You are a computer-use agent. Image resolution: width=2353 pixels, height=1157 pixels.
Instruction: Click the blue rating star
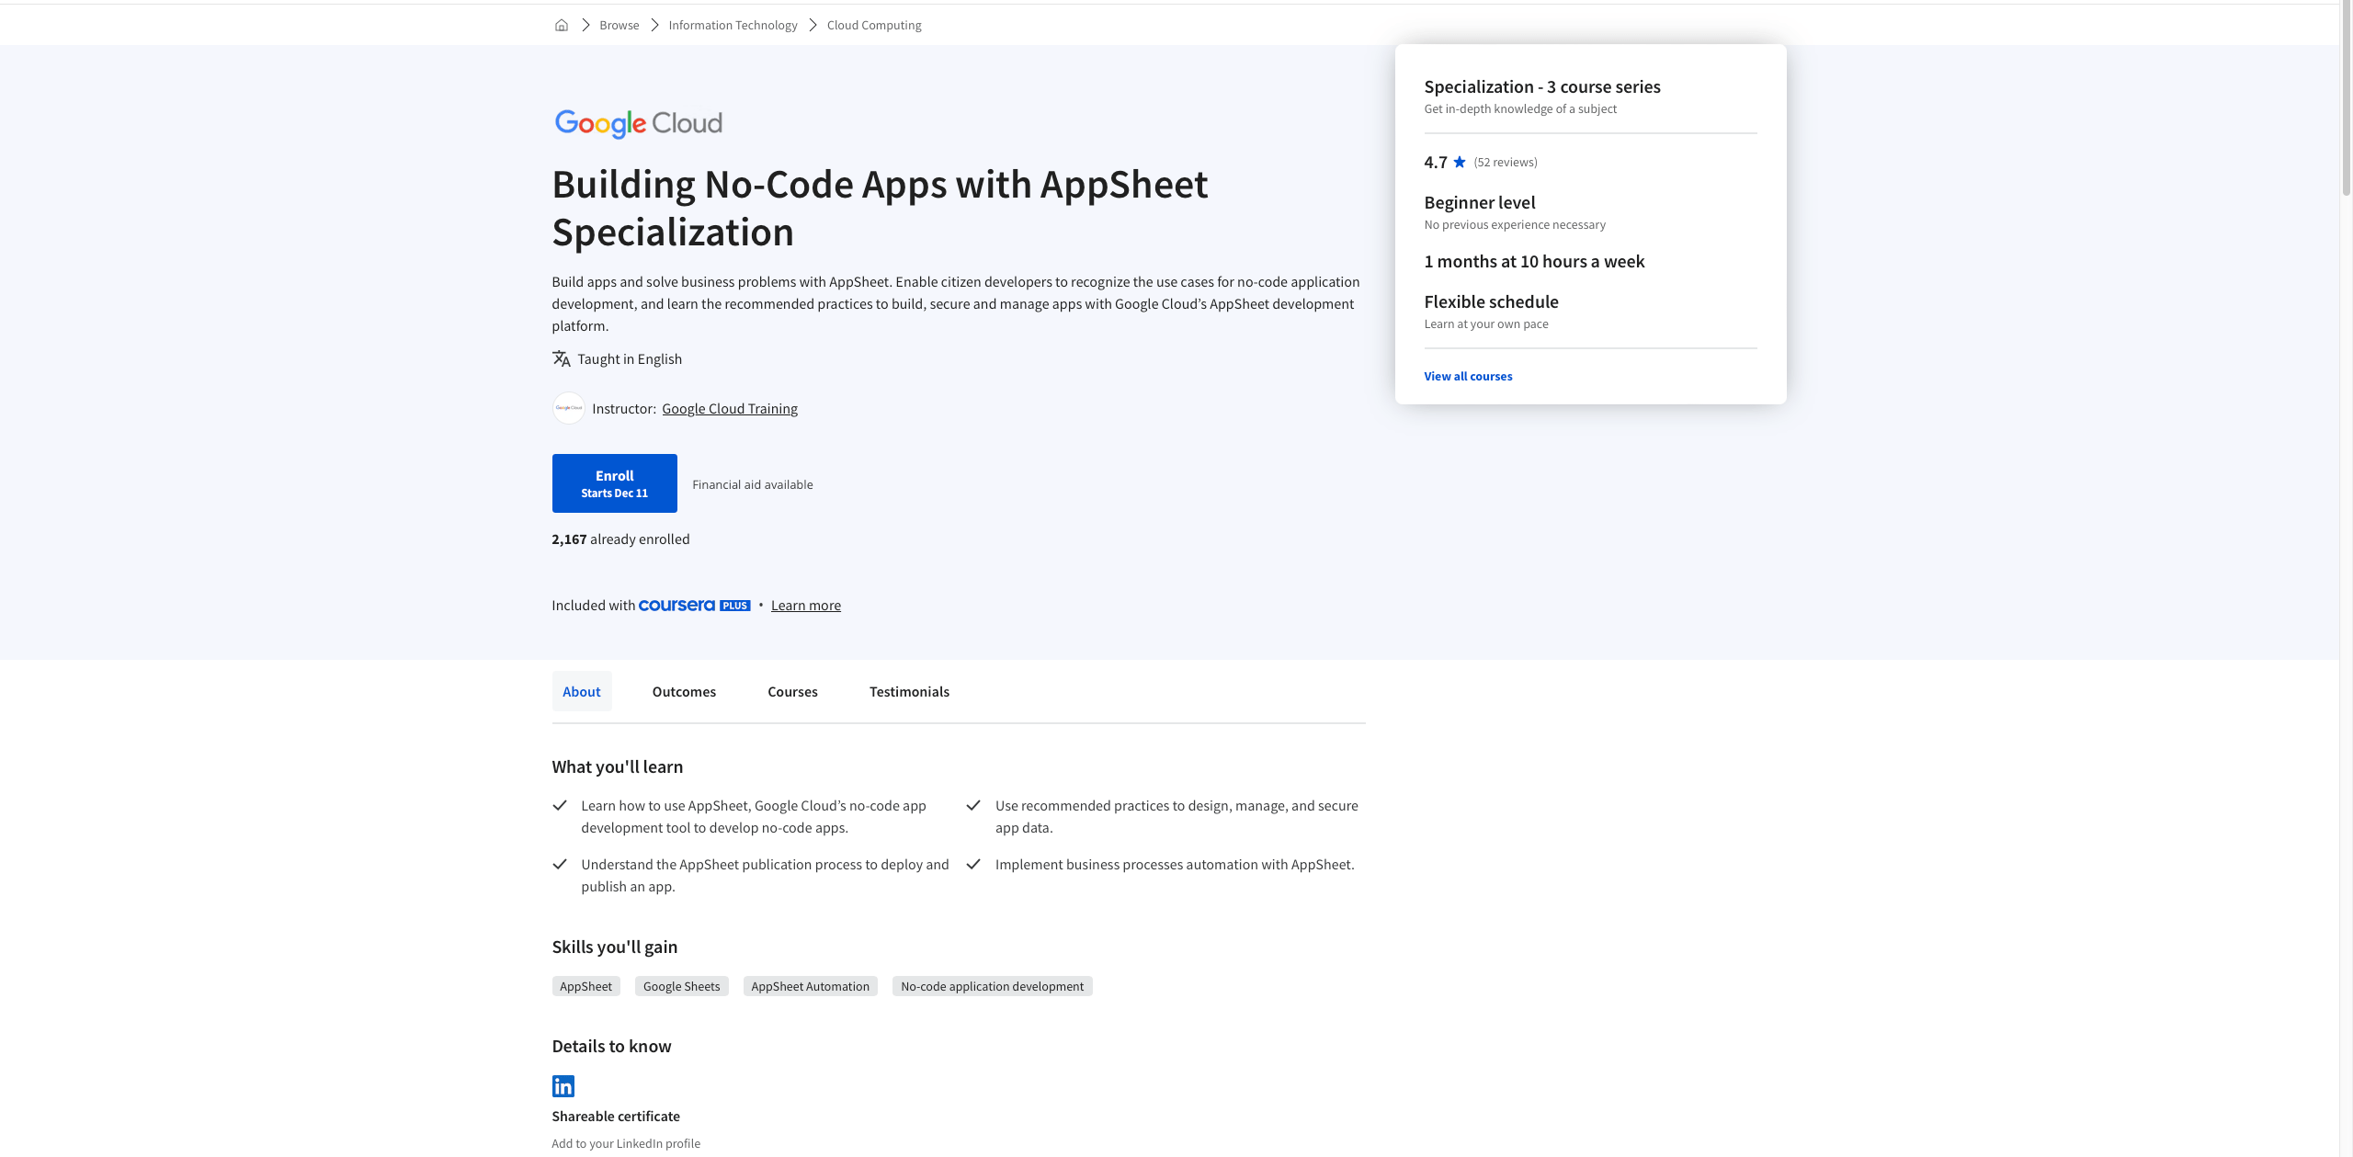tap(1460, 162)
